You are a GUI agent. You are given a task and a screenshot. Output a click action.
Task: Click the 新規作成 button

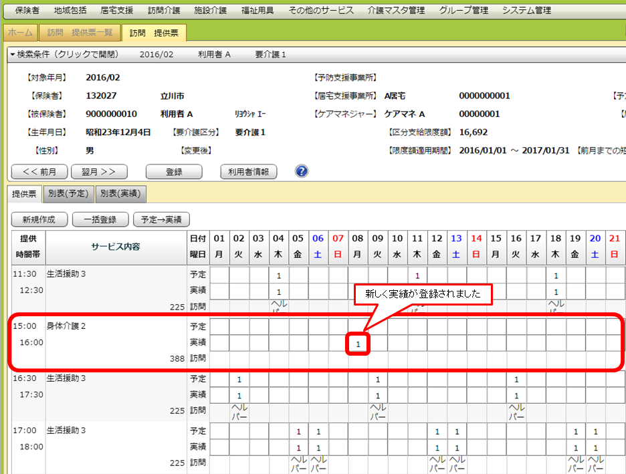pyautogui.click(x=39, y=219)
